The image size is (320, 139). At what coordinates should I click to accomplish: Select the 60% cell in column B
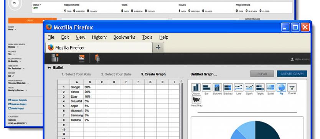coord(90,87)
